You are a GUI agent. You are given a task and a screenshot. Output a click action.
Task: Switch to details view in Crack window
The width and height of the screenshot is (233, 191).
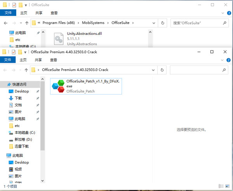pos(221,186)
